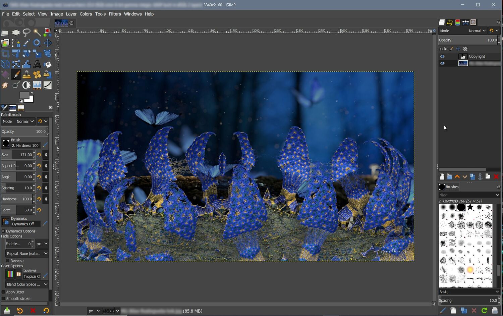Reset the brush Size to default
The image size is (503, 316).
(x=39, y=155)
